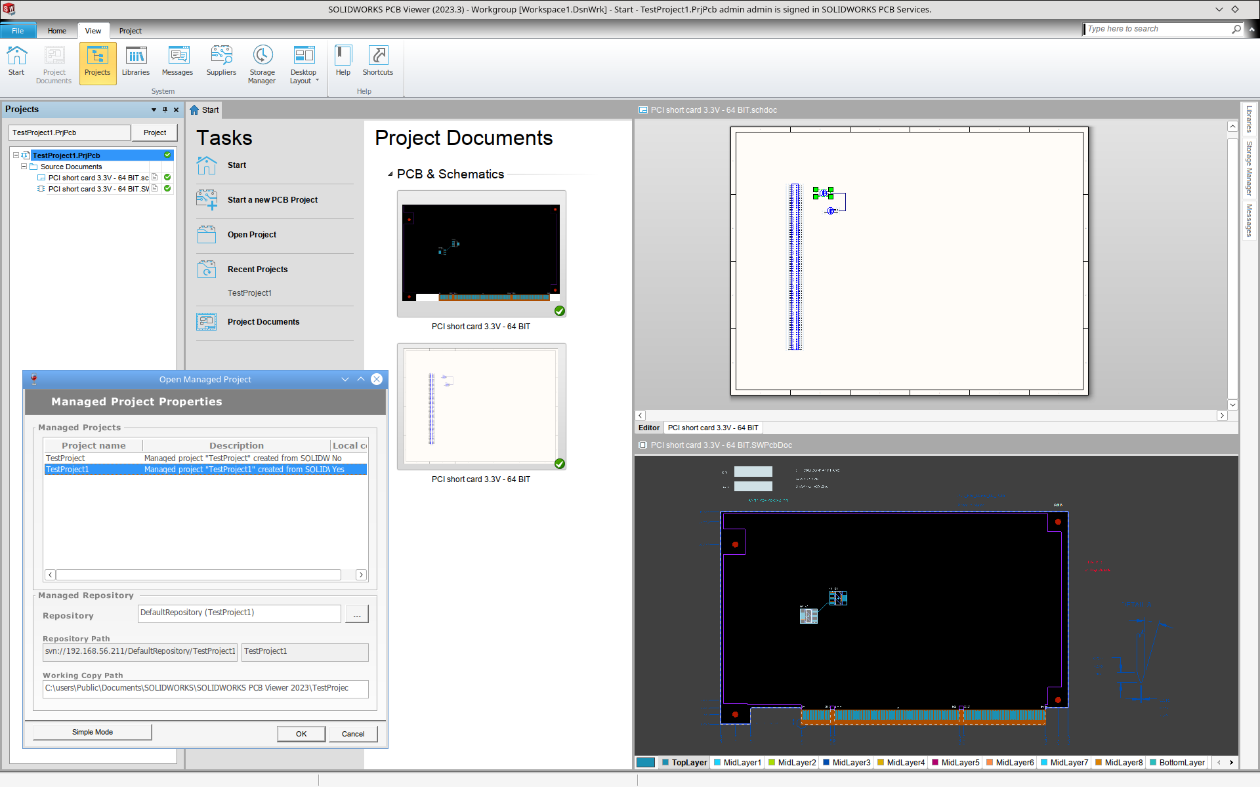Screen dimensions: 1260x787
Task: Open the Messages side panel tab
Action: pos(1249,220)
